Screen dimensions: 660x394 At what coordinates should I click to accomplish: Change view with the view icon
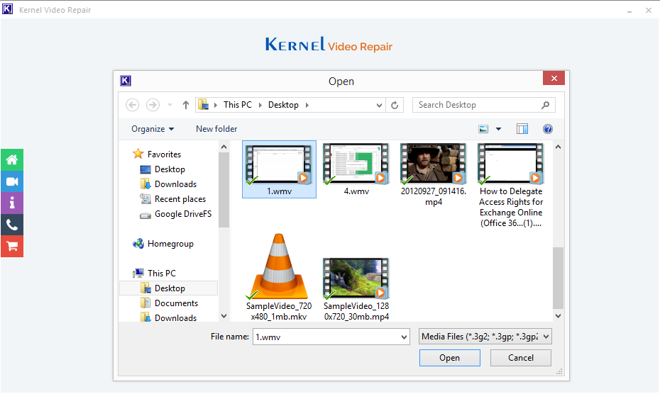483,129
